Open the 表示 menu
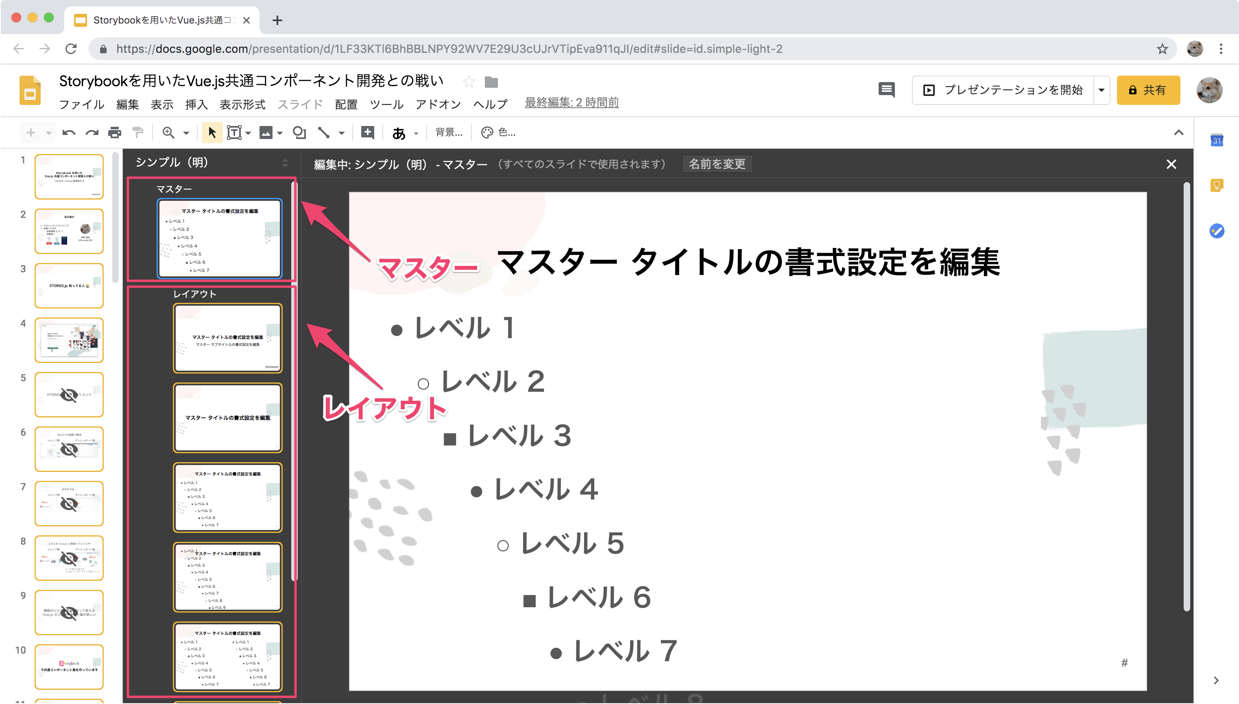1239x704 pixels. point(161,104)
